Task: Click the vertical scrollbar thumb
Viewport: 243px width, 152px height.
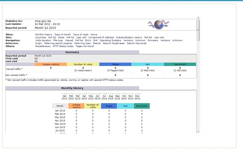Action: [x=199, y=30]
